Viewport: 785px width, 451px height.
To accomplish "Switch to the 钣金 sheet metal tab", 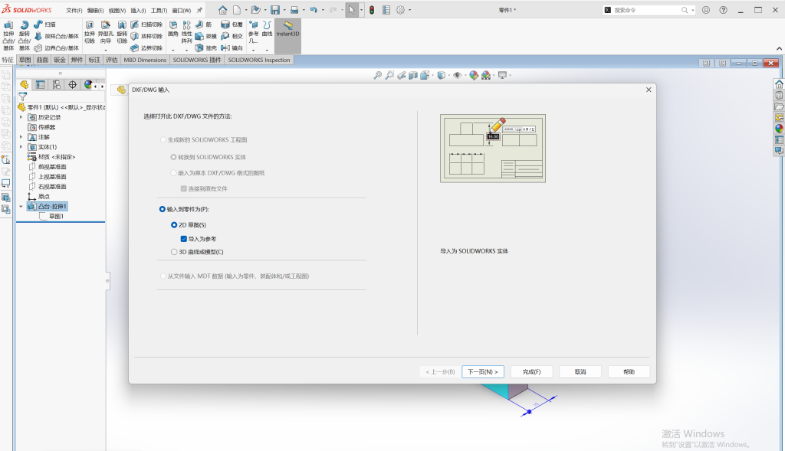I will click(x=60, y=60).
